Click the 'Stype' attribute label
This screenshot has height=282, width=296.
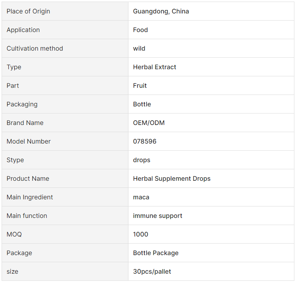pyautogui.click(x=15, y=160)
